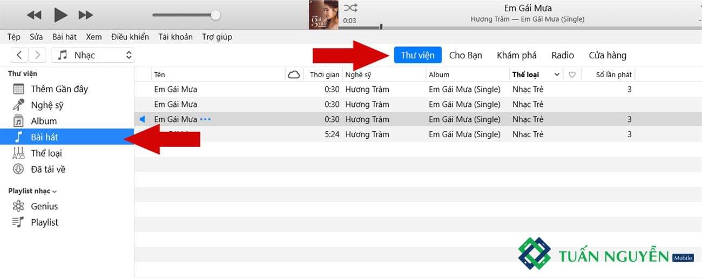Adjust the volume slider knob
The height and width of the screenshot is (278, 702).
[x=215, y=15]
